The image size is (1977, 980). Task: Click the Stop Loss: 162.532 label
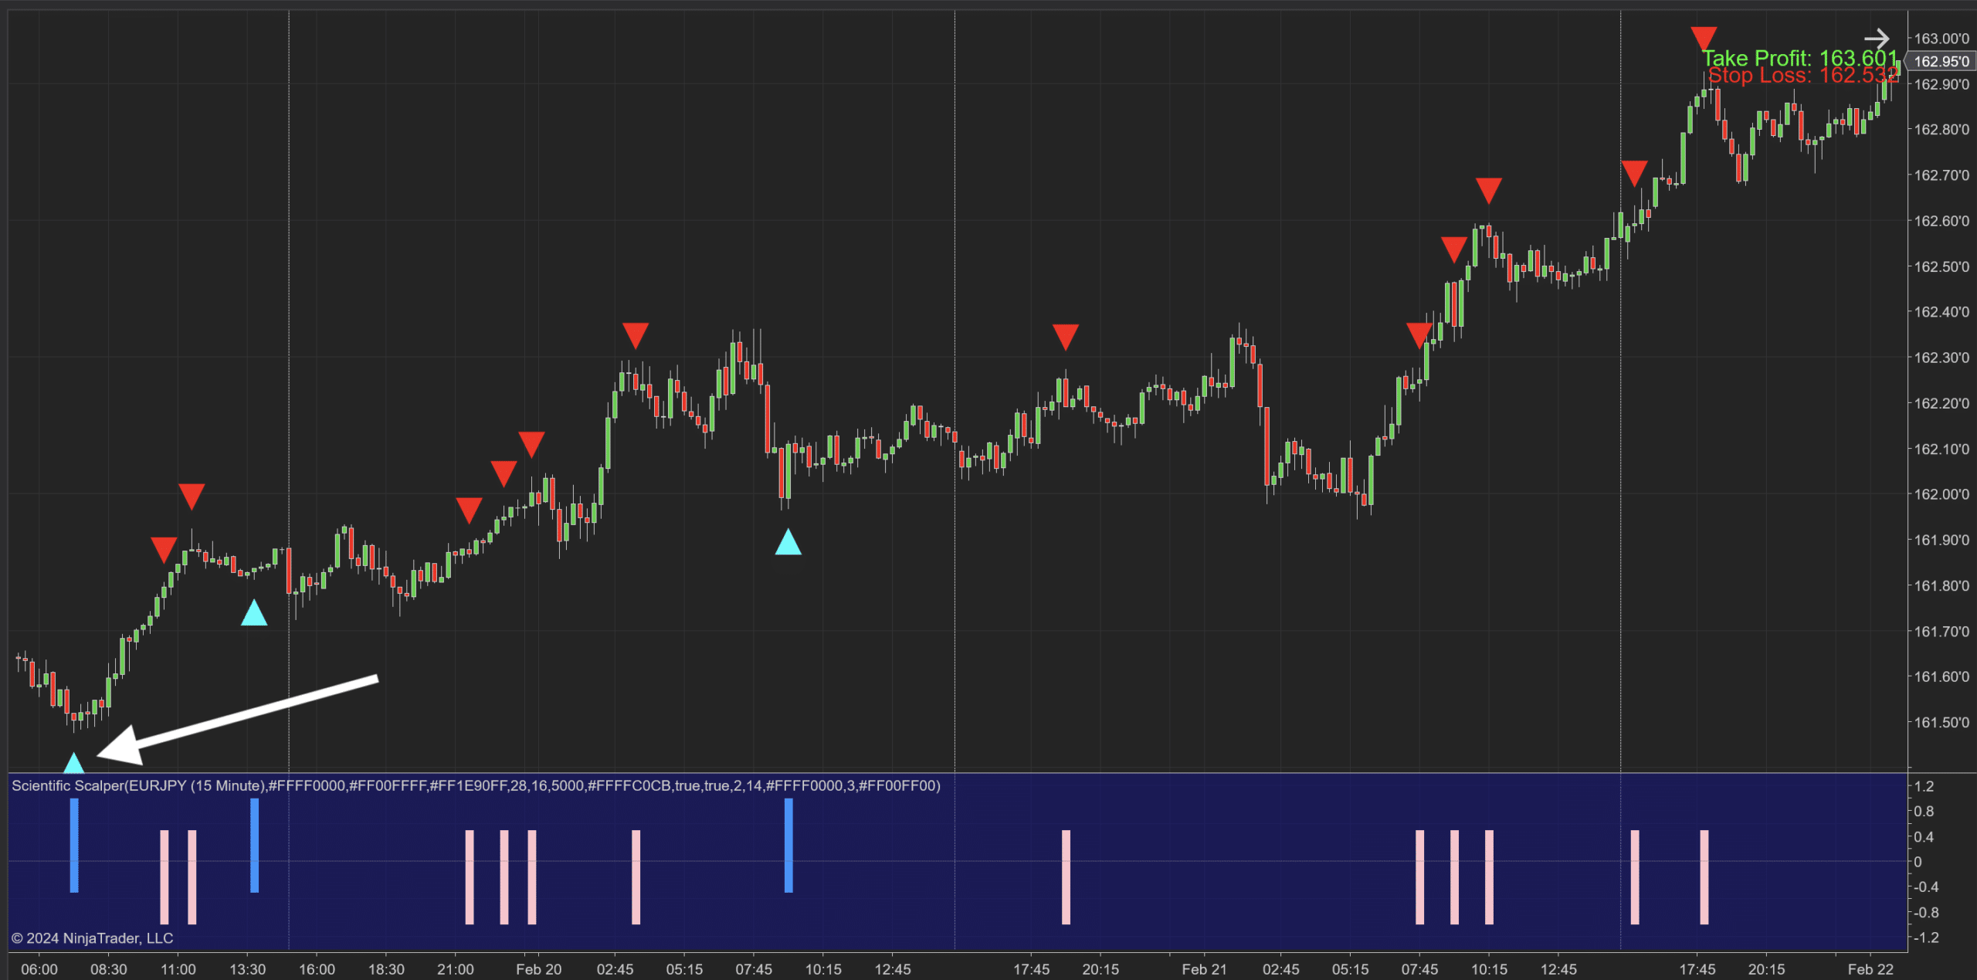point(1803,75)
